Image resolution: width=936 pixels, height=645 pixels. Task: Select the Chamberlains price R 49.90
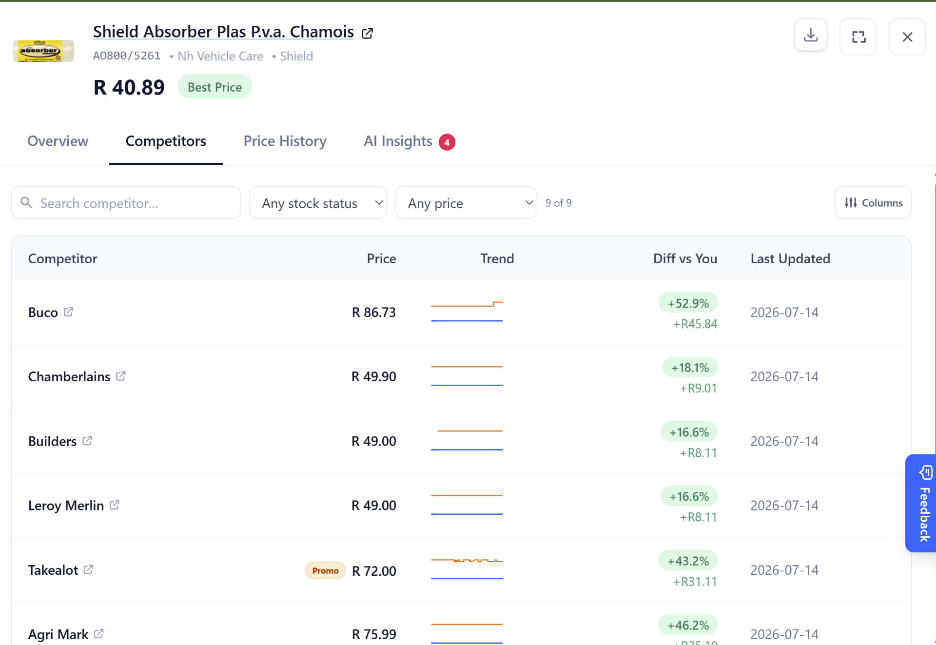coord(374,376)
